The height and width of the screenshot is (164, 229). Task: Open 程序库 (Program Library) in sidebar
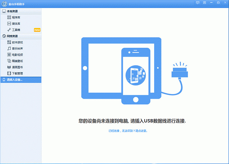click(16, 17)
